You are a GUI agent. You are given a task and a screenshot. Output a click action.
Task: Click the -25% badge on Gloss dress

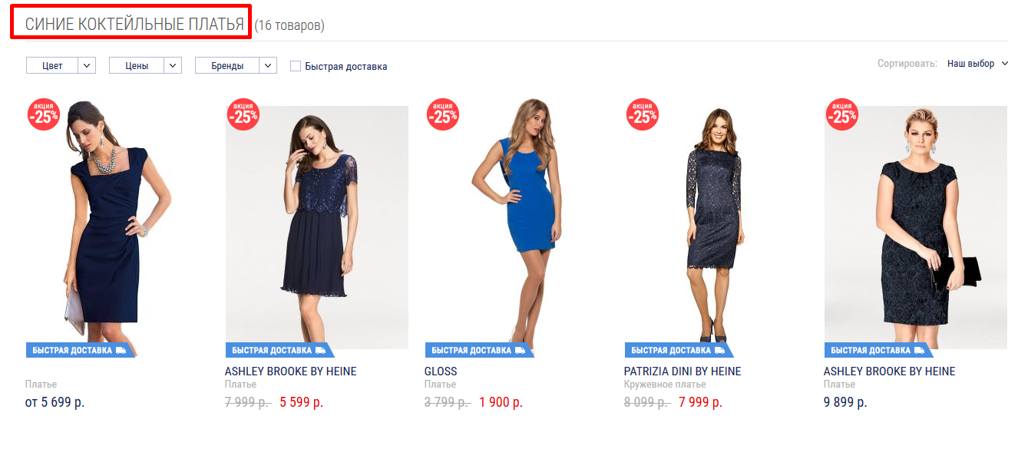coord(442,115)
